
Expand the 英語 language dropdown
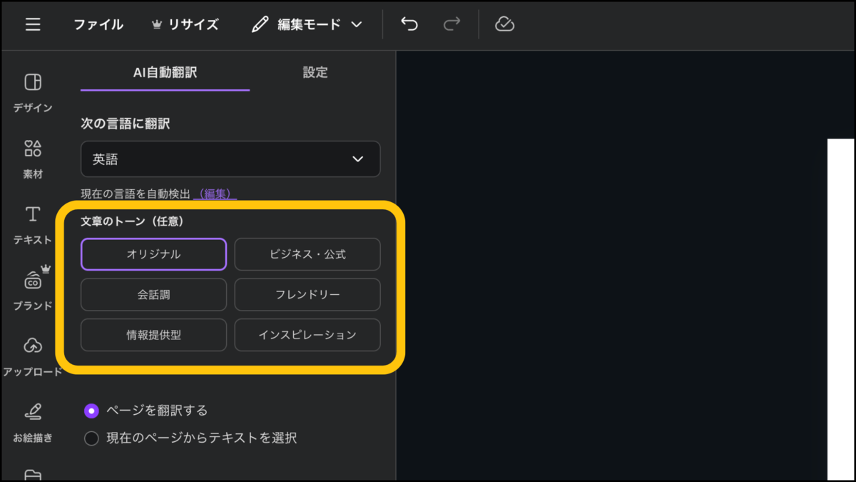pos(230,159)
